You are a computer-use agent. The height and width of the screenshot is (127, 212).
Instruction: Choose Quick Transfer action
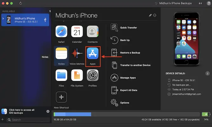128,28
